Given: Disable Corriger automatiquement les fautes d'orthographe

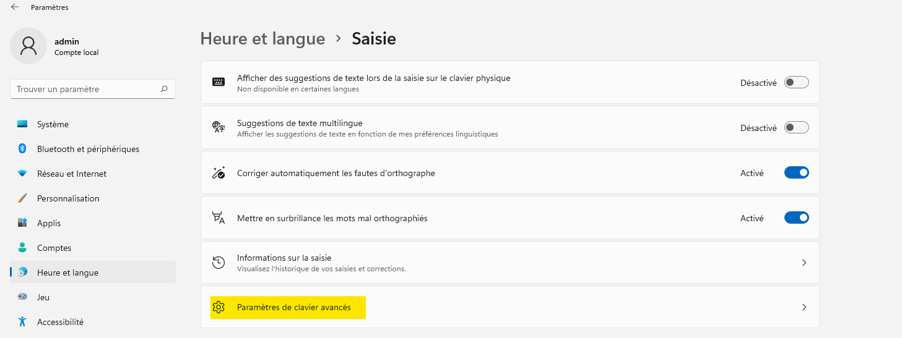Looking at the screenshot, I should point(796,173).
